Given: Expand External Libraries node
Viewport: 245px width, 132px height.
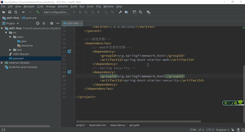Looking at the screenshot, I should tap(2, 63).
